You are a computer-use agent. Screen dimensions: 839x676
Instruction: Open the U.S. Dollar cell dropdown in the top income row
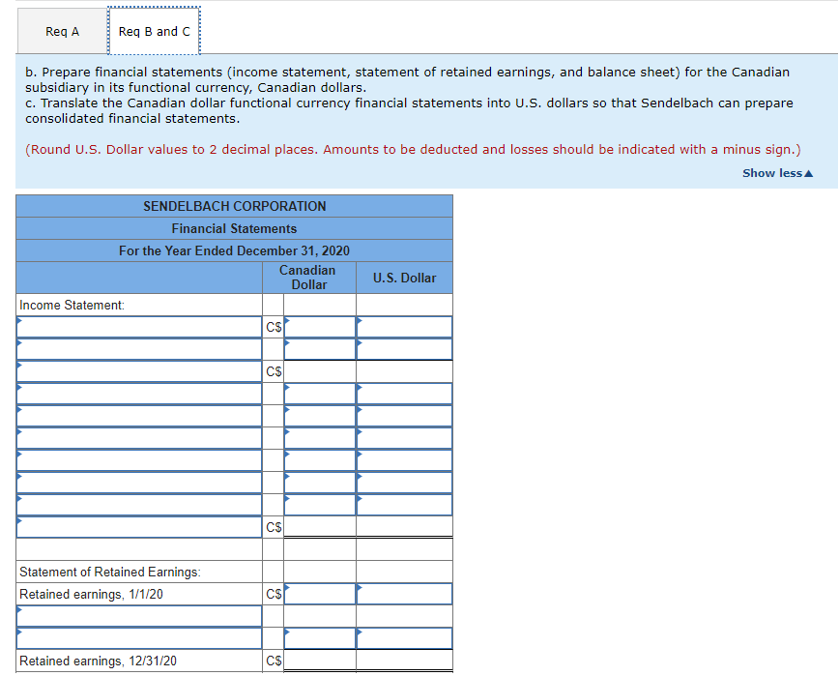coord(403,327)
